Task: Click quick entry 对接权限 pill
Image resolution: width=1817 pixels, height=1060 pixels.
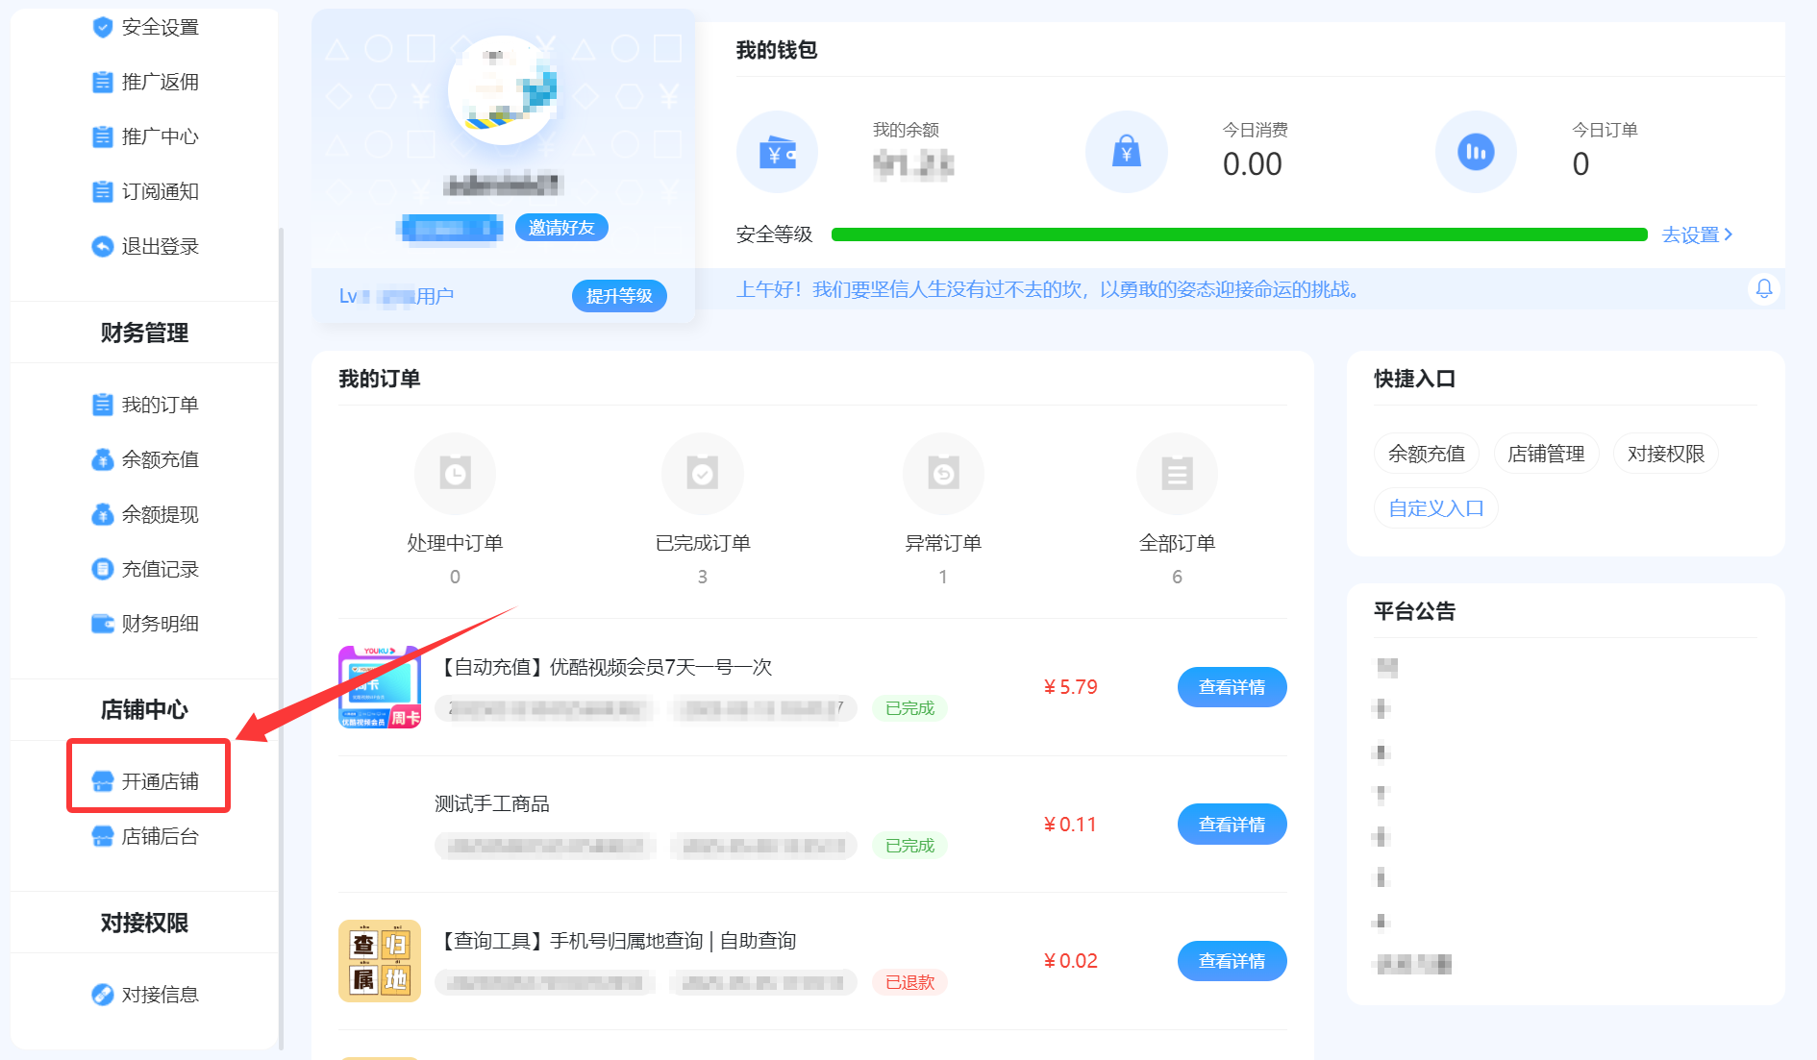Action: pos(1666,454)
